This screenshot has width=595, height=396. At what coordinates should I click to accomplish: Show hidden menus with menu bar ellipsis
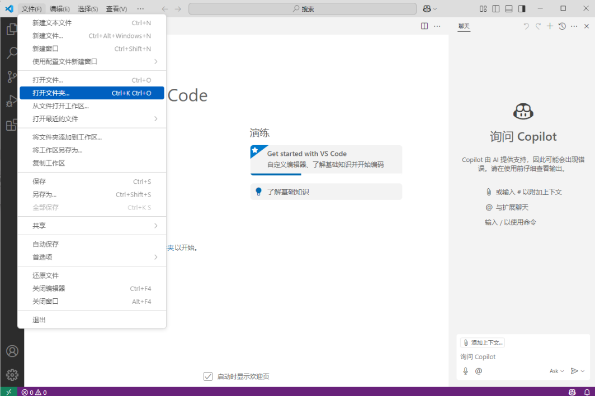[140, 9]
